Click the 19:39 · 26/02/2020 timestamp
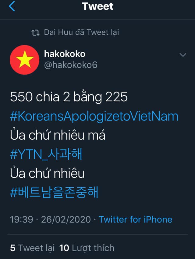Image resolution: width=195 pixels, height=259 pixels. pyautogui.click(x=50, y=220)
